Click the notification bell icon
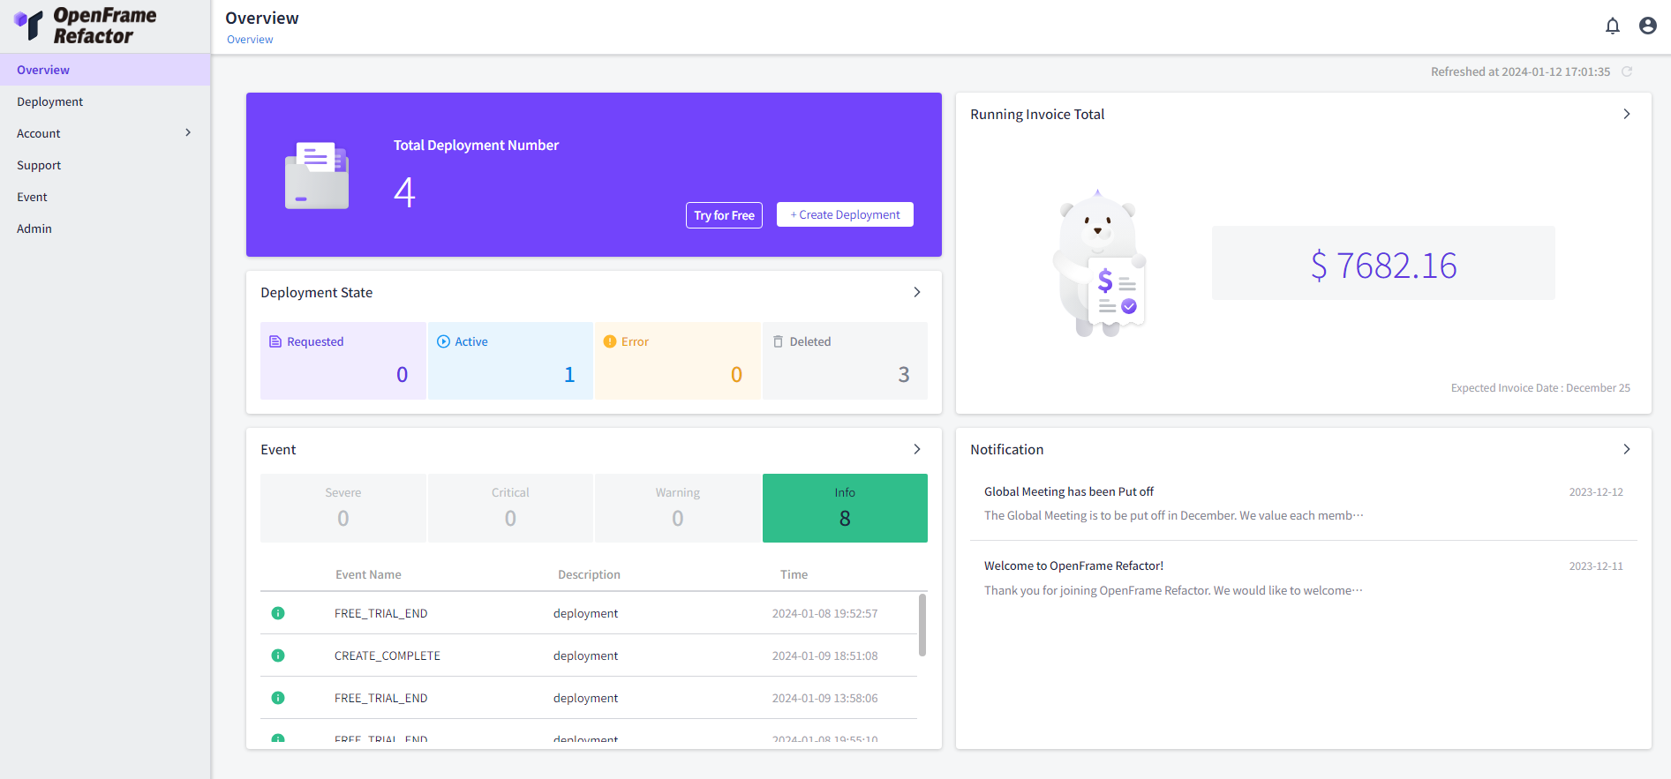This screenshot has width=1671, height=779. (x=1612, y=26)
